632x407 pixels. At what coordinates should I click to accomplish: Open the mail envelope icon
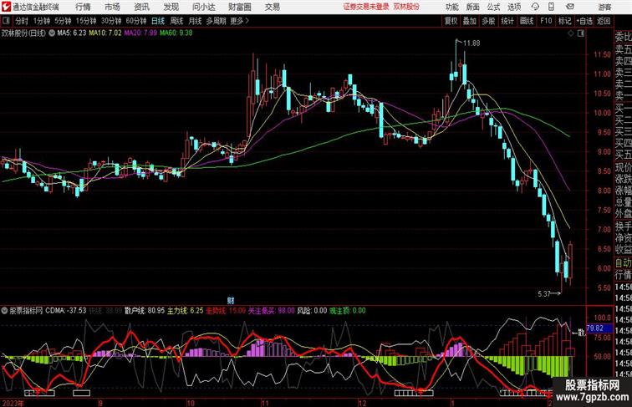[570, 7]
